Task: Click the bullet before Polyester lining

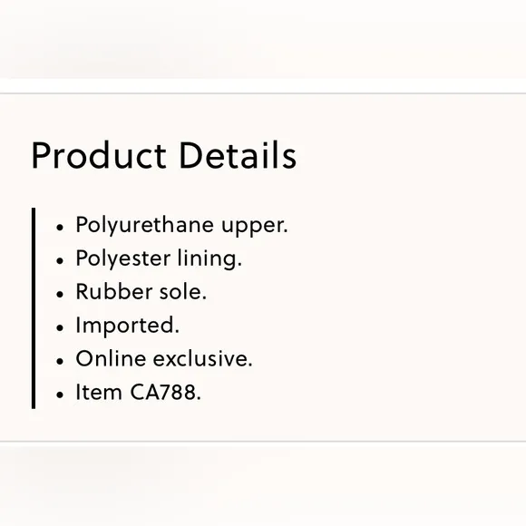Action: click(60, 260)
